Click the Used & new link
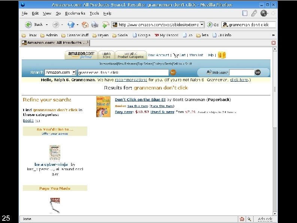Image resolution: width=297 pixels, height=223 pixels. [162, 112]
